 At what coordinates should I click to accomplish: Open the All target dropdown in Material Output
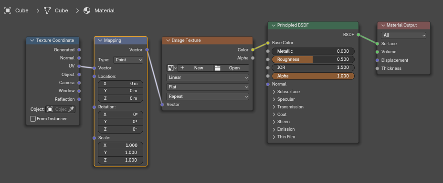(x=403, y=35)
